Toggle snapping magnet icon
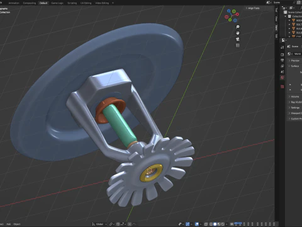The image size is (302, 227). coord(118,224)
